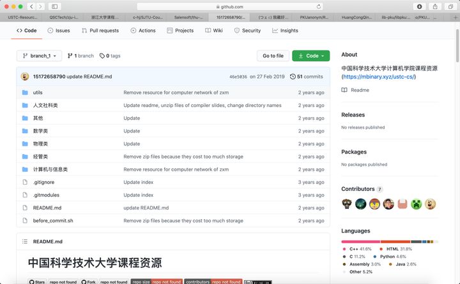Viewport: 460px width, 284px height.
Task: Reload page using address bar icon
Action: 318,6
